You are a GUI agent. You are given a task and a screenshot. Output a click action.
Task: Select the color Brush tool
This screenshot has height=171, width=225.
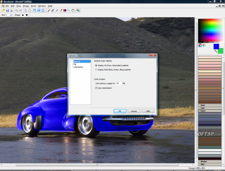[49, 10]
